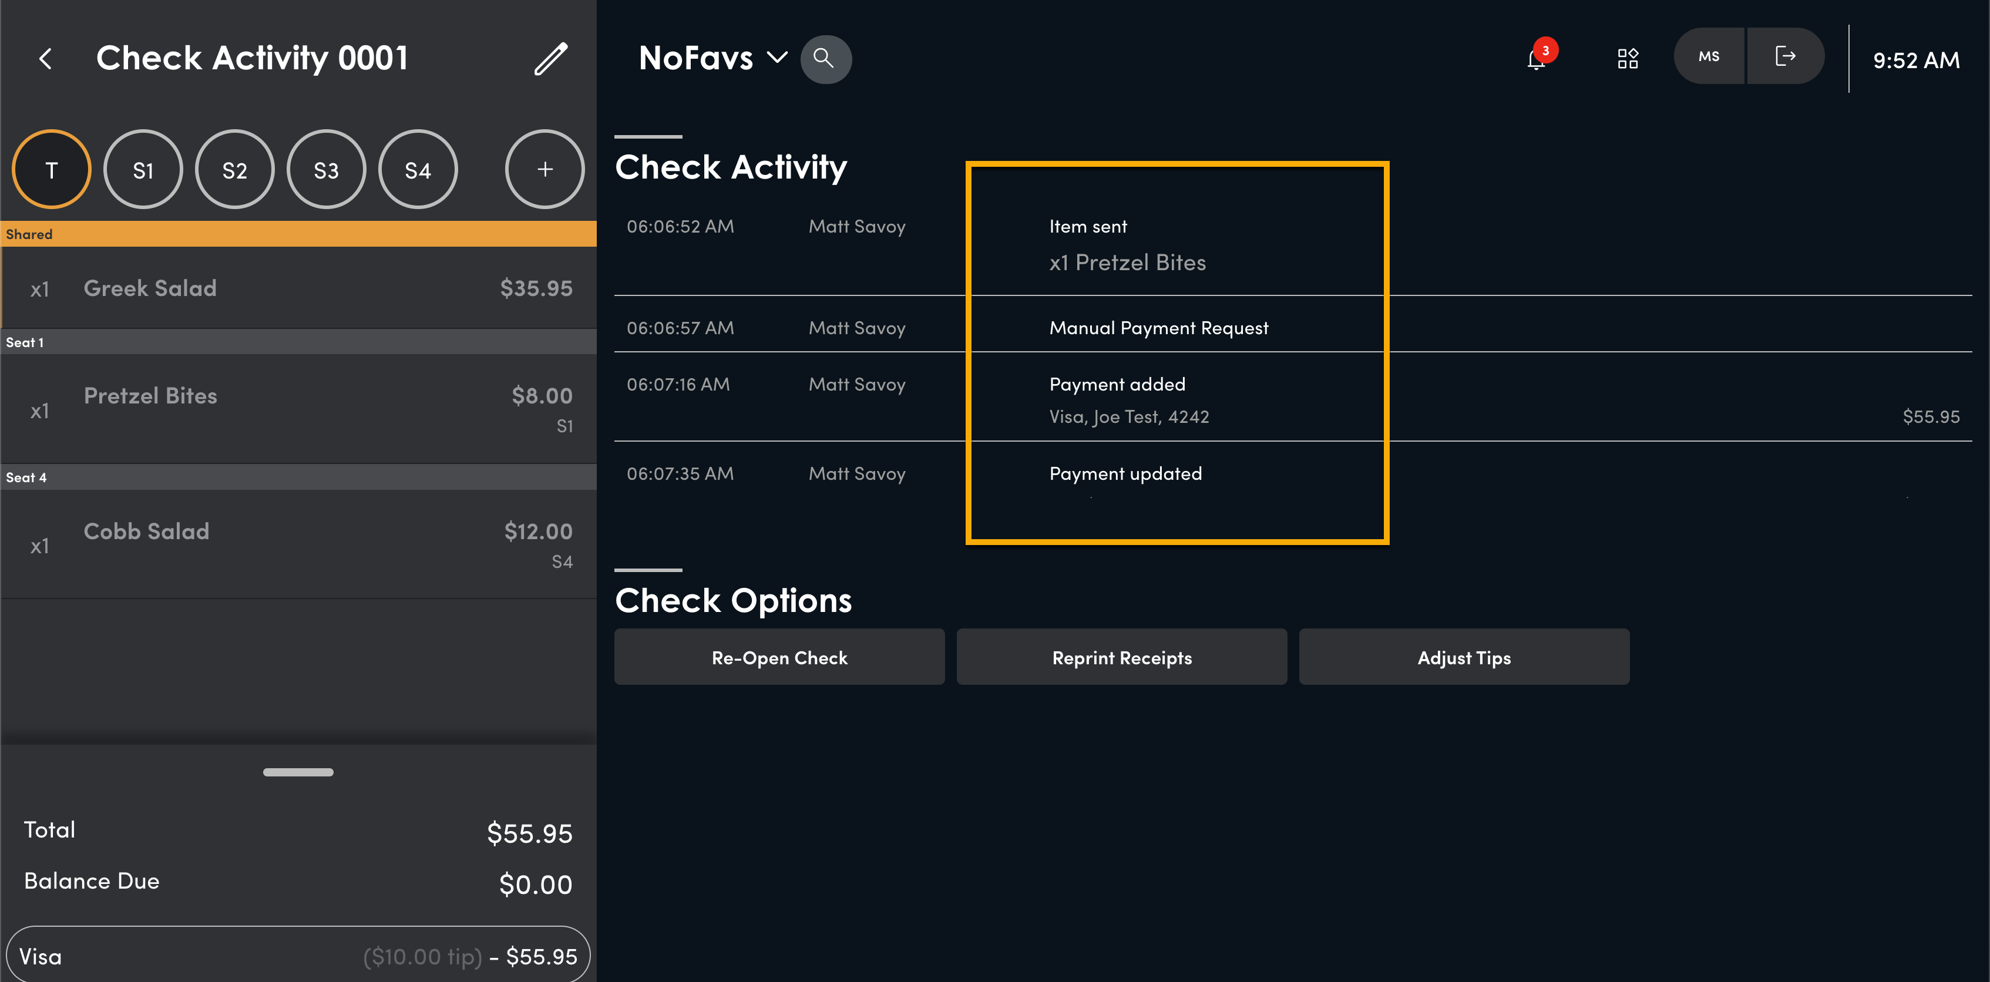This screenshot has height=982, width=1990.
Task: Grab the totals panel drag handle
Action: pyautogui.click(x=298, y=772)
